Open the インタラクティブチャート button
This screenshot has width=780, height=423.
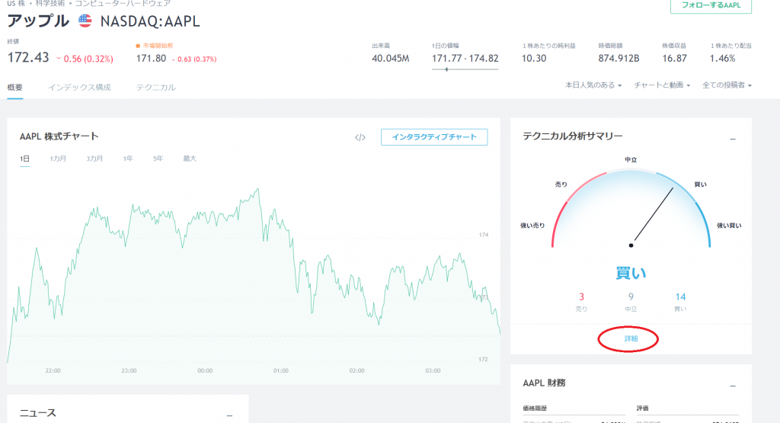pyautogui.click(x=434, y=137)
